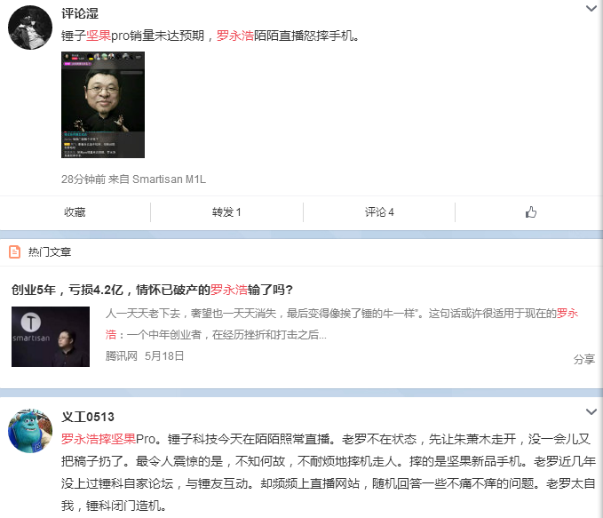Open 评论 4 comments

379,212
